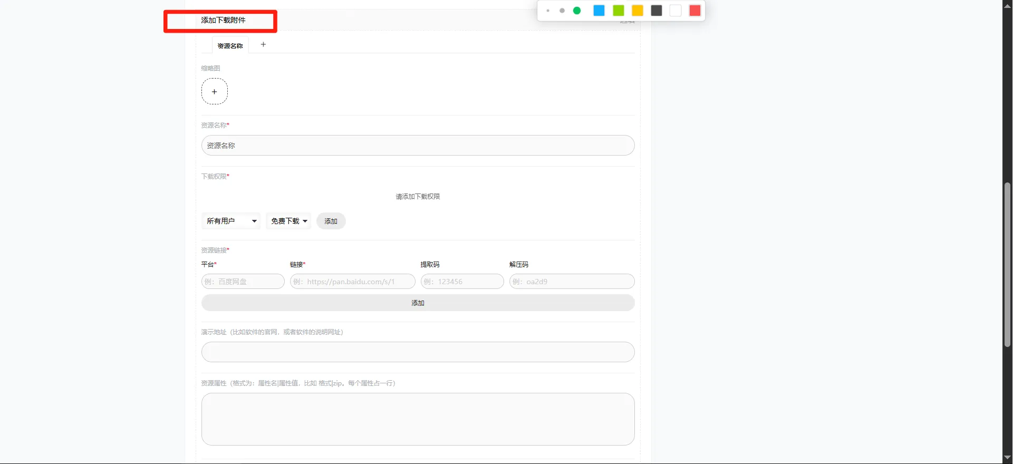This screenshot has width=1013, height=464.
Task: Pick the blue color swatch
Action: tap(599, 11)
